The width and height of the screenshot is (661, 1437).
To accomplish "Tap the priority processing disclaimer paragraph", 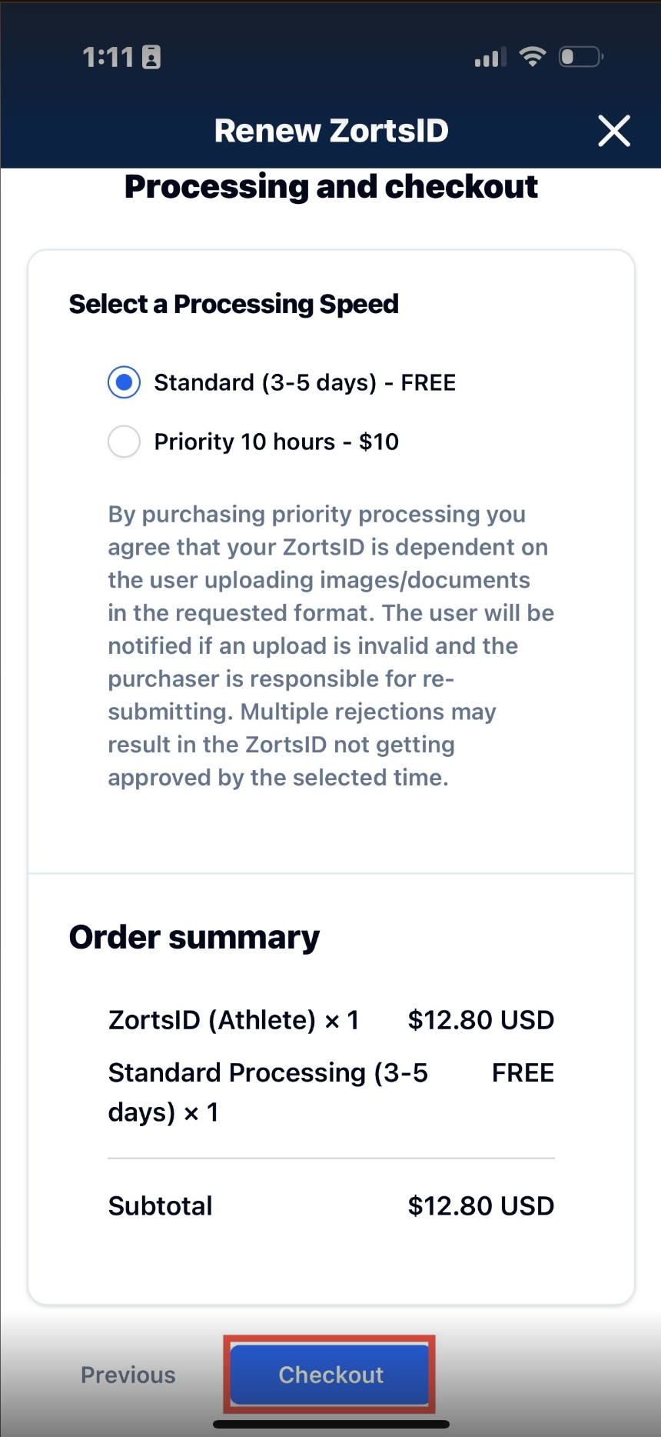I will pos(330,645).
